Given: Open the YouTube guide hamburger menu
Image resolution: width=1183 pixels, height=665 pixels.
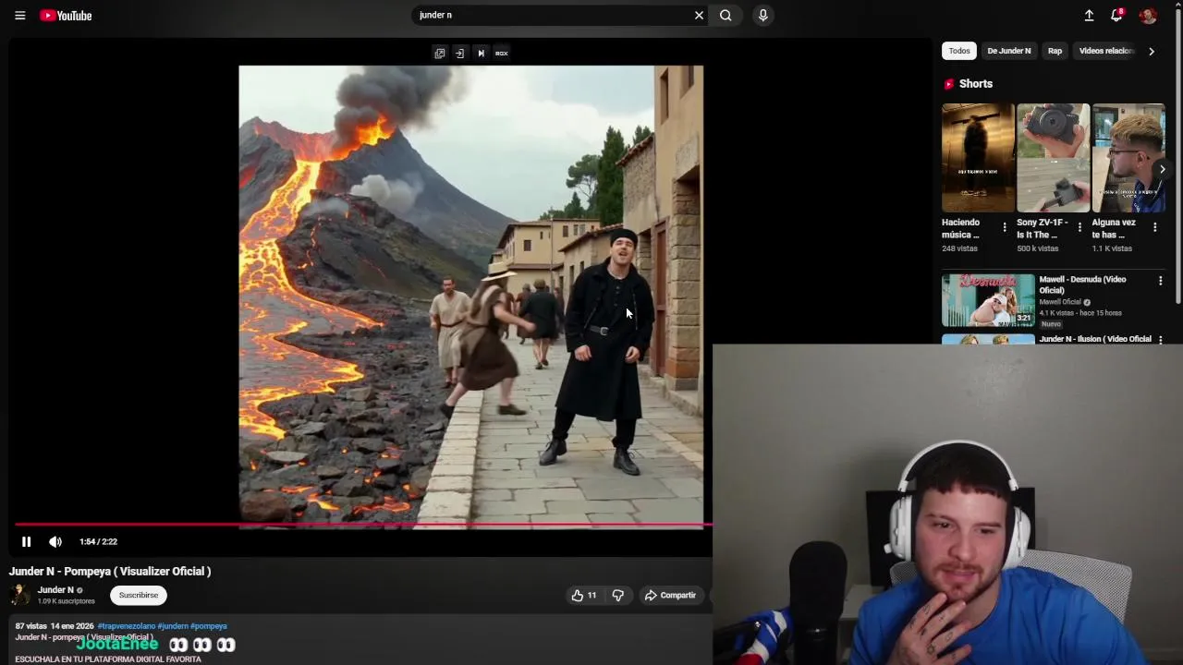Looking at the screenshot, I should (x=19, y=16).
